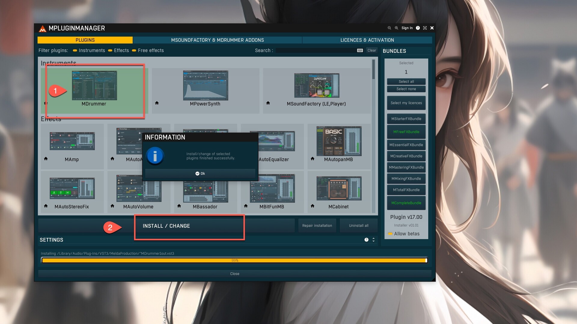Click the home icon beside MAmp

pos(46,159)
